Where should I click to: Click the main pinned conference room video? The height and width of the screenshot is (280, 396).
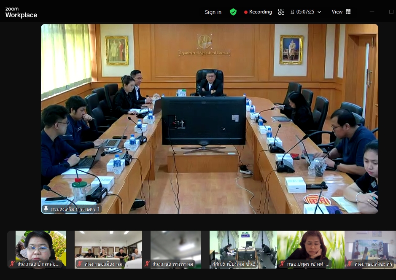tap(209, 118)
